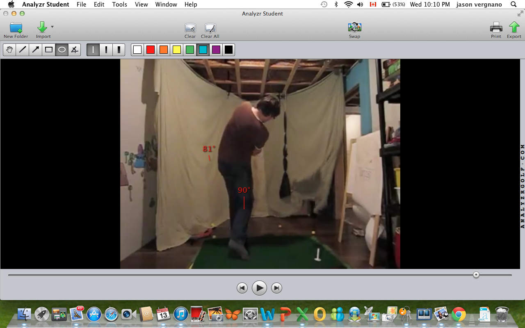Open the View menu
The image size is (525, 328).
(141, 5)
